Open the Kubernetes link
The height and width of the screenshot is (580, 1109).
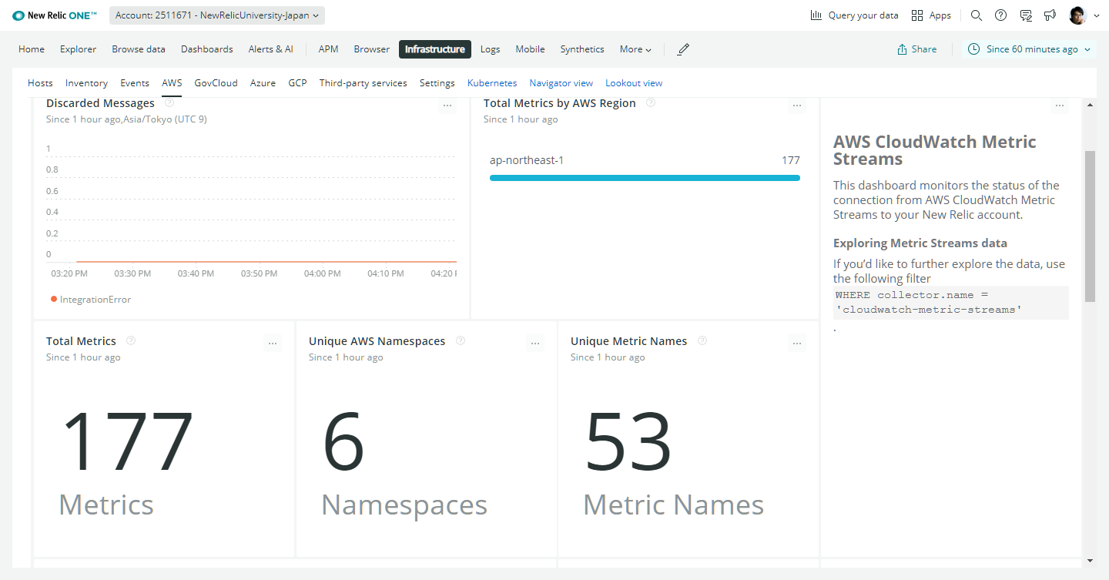[492, 83]
